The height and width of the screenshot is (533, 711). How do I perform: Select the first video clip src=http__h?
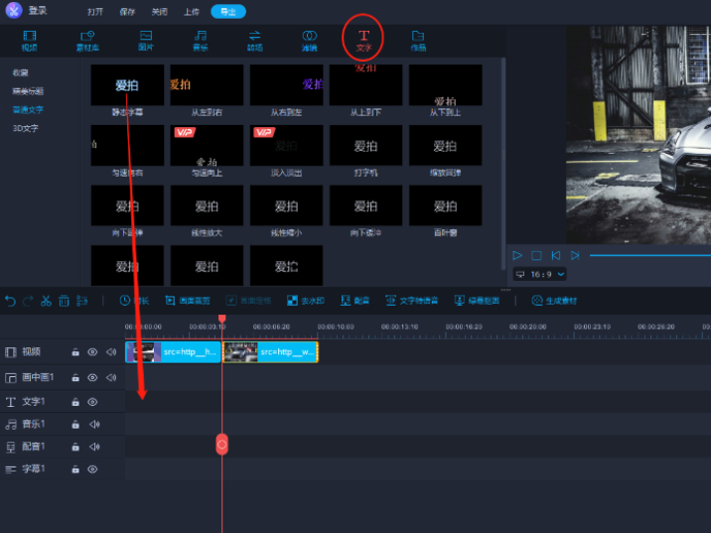click(x=173, y=352)
